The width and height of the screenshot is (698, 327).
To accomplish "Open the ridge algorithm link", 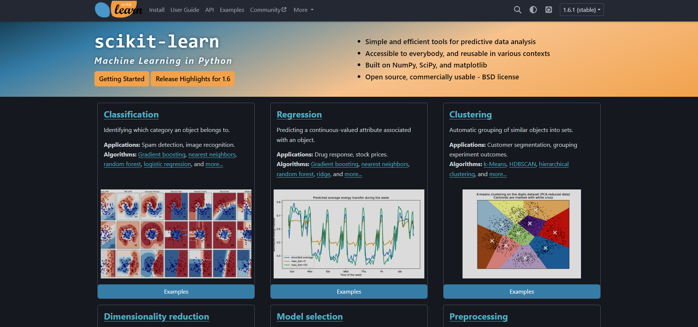I will click(323, 174).
